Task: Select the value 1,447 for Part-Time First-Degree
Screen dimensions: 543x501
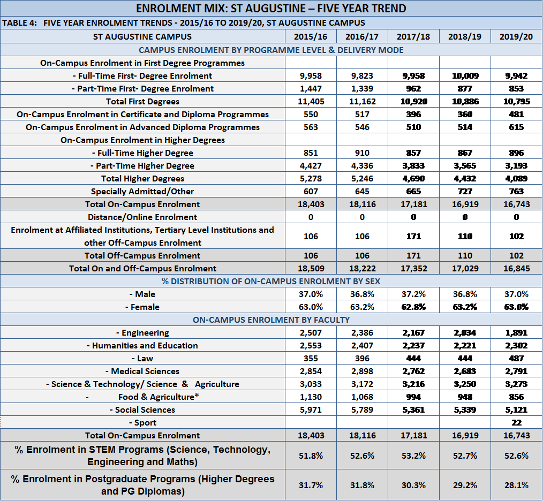Action: (311, 89)
